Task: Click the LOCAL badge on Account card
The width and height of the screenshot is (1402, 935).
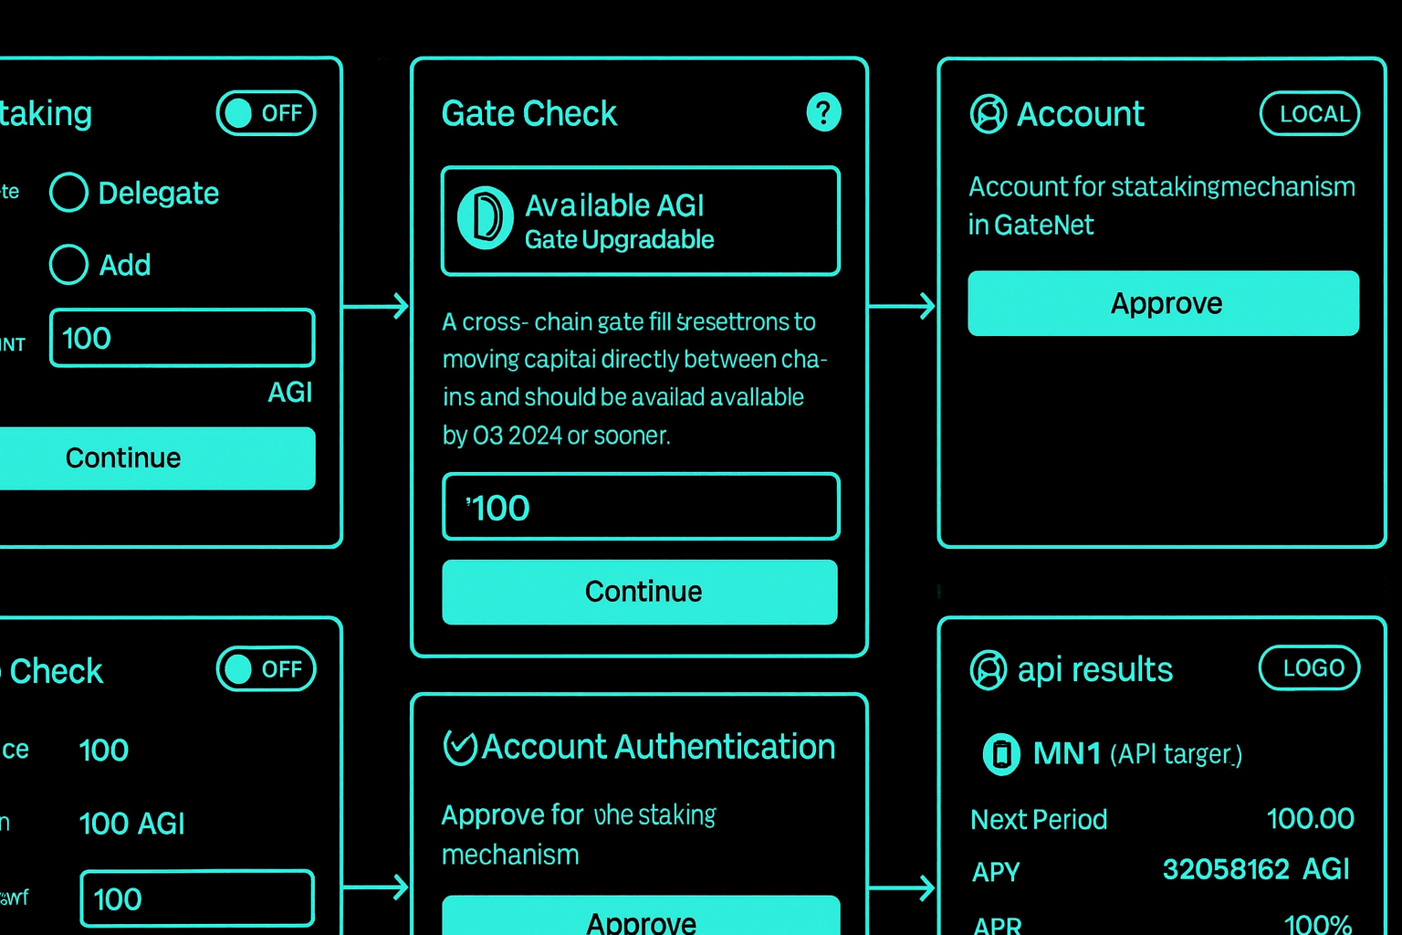Action: pyautogui.click(x=1310, y=113)
